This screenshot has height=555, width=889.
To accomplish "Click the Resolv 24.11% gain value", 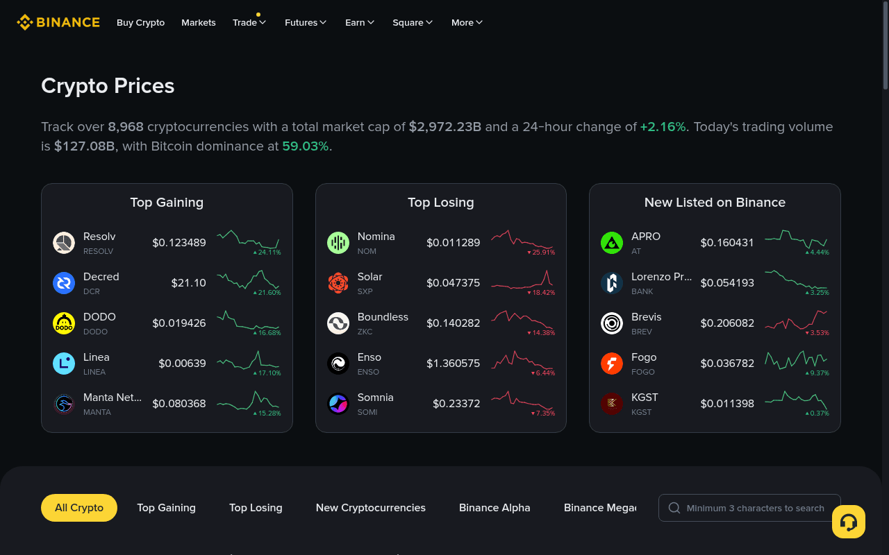I will pos(267,253).
